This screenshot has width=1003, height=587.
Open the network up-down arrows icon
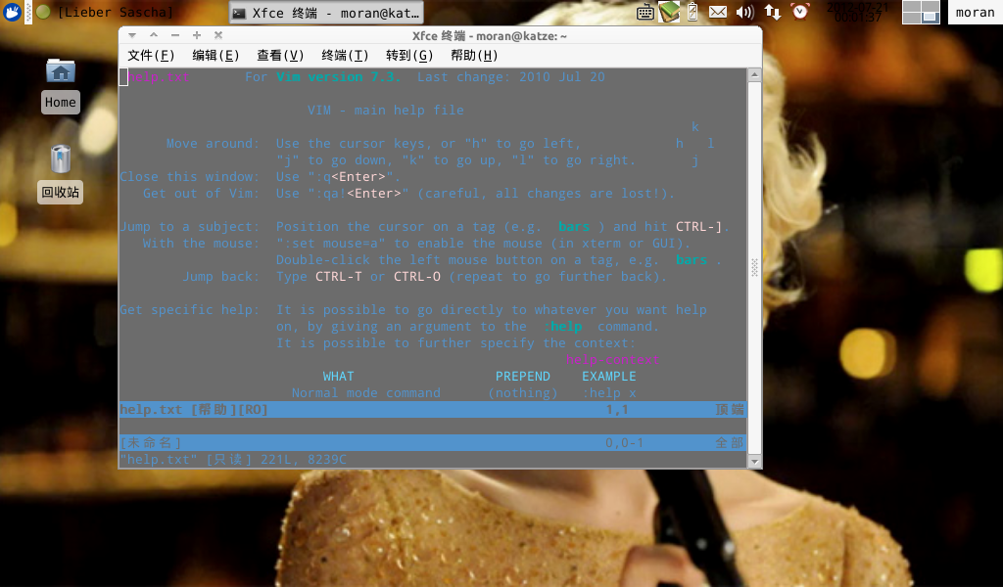[772, 12]
